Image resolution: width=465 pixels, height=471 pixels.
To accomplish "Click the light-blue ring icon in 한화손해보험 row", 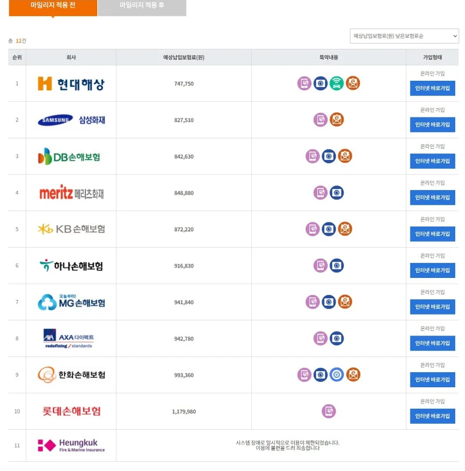I will coord(337,374).
